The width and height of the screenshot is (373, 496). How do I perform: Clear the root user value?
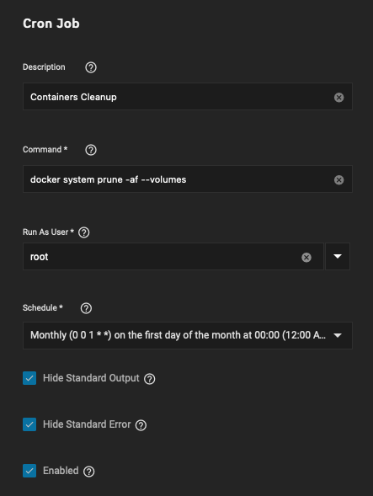click(x=306, y=257)
